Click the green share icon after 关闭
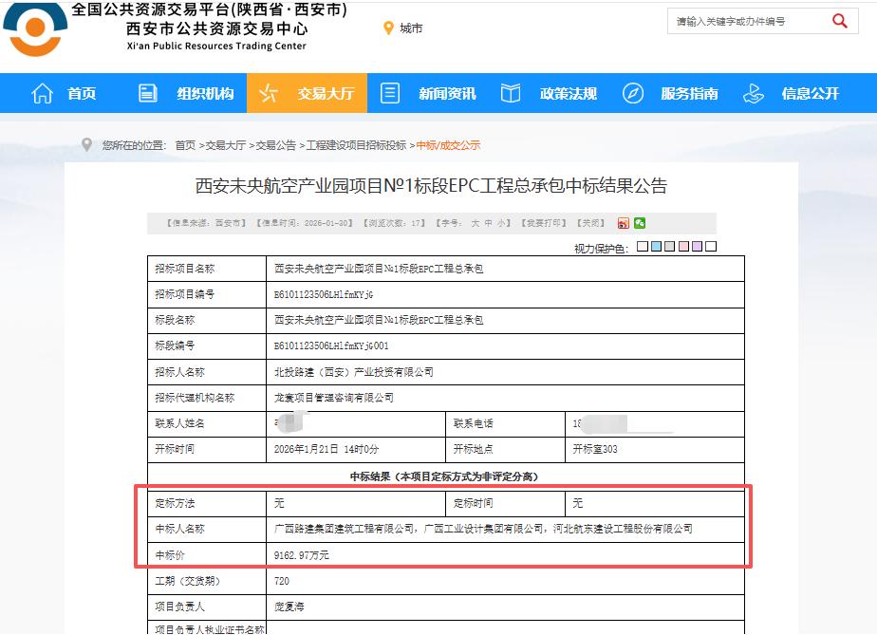 point(642,220)
